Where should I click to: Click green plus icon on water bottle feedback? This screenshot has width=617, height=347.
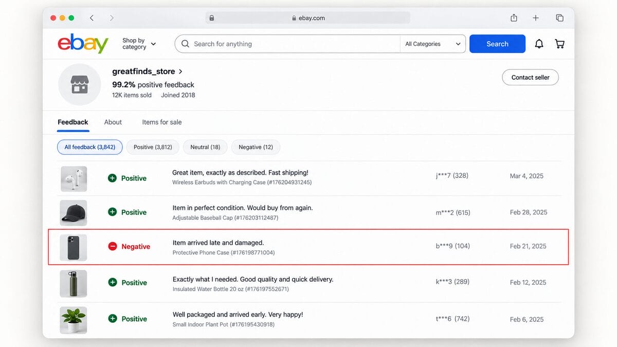click(112, 282)
